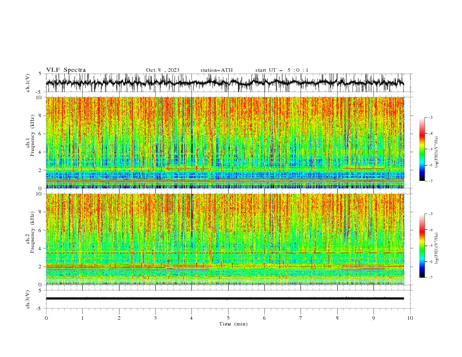Screen dimensions: 462x357
Task: Click the "-5" tick on ch.1 colorbar
Action: 430,149
